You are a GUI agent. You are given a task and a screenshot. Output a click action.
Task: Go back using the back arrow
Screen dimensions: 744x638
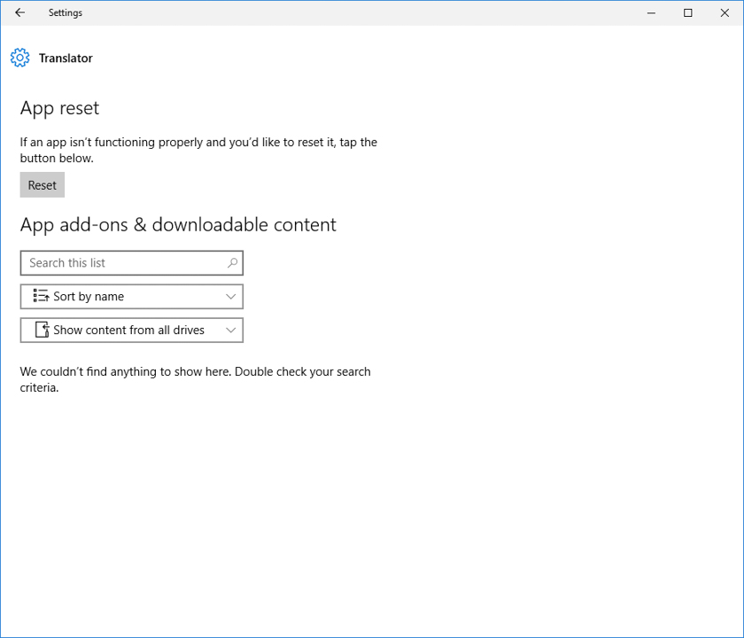point(19,13)
